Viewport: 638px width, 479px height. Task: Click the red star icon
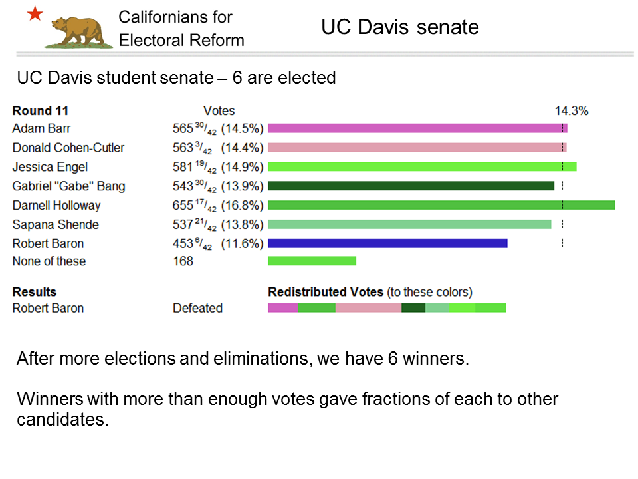tap(35, 13)
